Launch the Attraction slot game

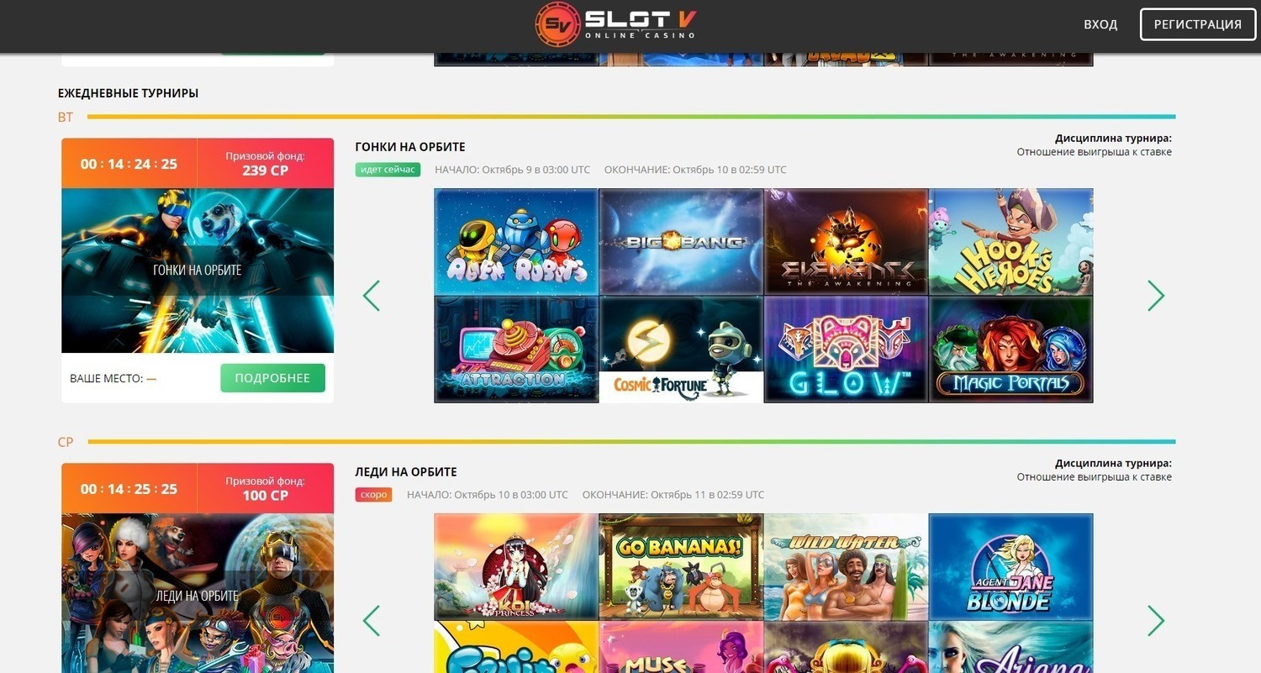click(x=516, y=350)
